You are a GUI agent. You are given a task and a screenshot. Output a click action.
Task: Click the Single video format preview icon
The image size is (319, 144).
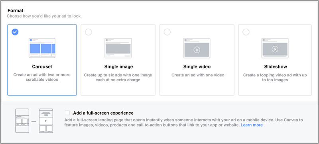(x=197, y=48)
